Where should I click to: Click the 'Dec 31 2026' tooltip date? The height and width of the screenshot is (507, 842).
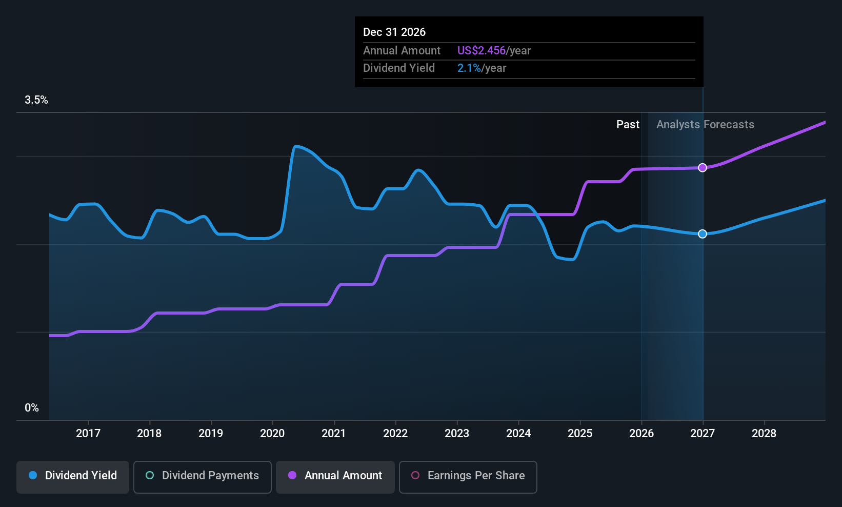tap(394, 32)
